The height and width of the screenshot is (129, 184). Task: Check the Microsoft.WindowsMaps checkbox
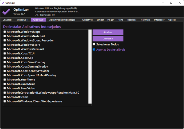click(x=5, y=32)
